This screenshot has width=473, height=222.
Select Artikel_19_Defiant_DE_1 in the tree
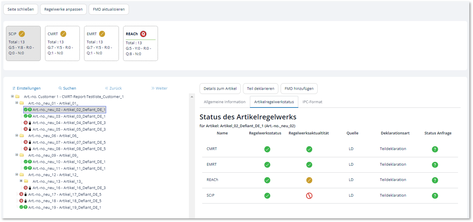tap(65, 207)
